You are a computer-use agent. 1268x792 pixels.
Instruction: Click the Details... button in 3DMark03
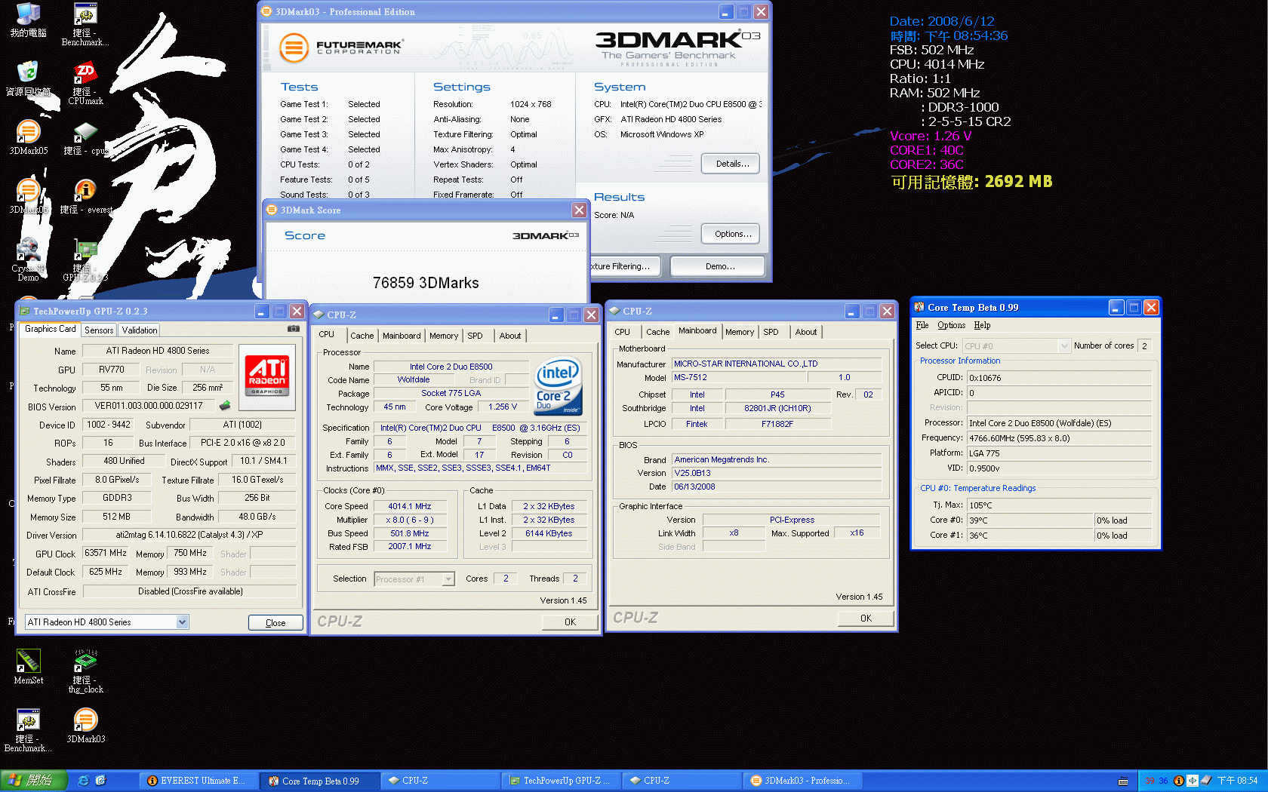click(x=730, y=164)
